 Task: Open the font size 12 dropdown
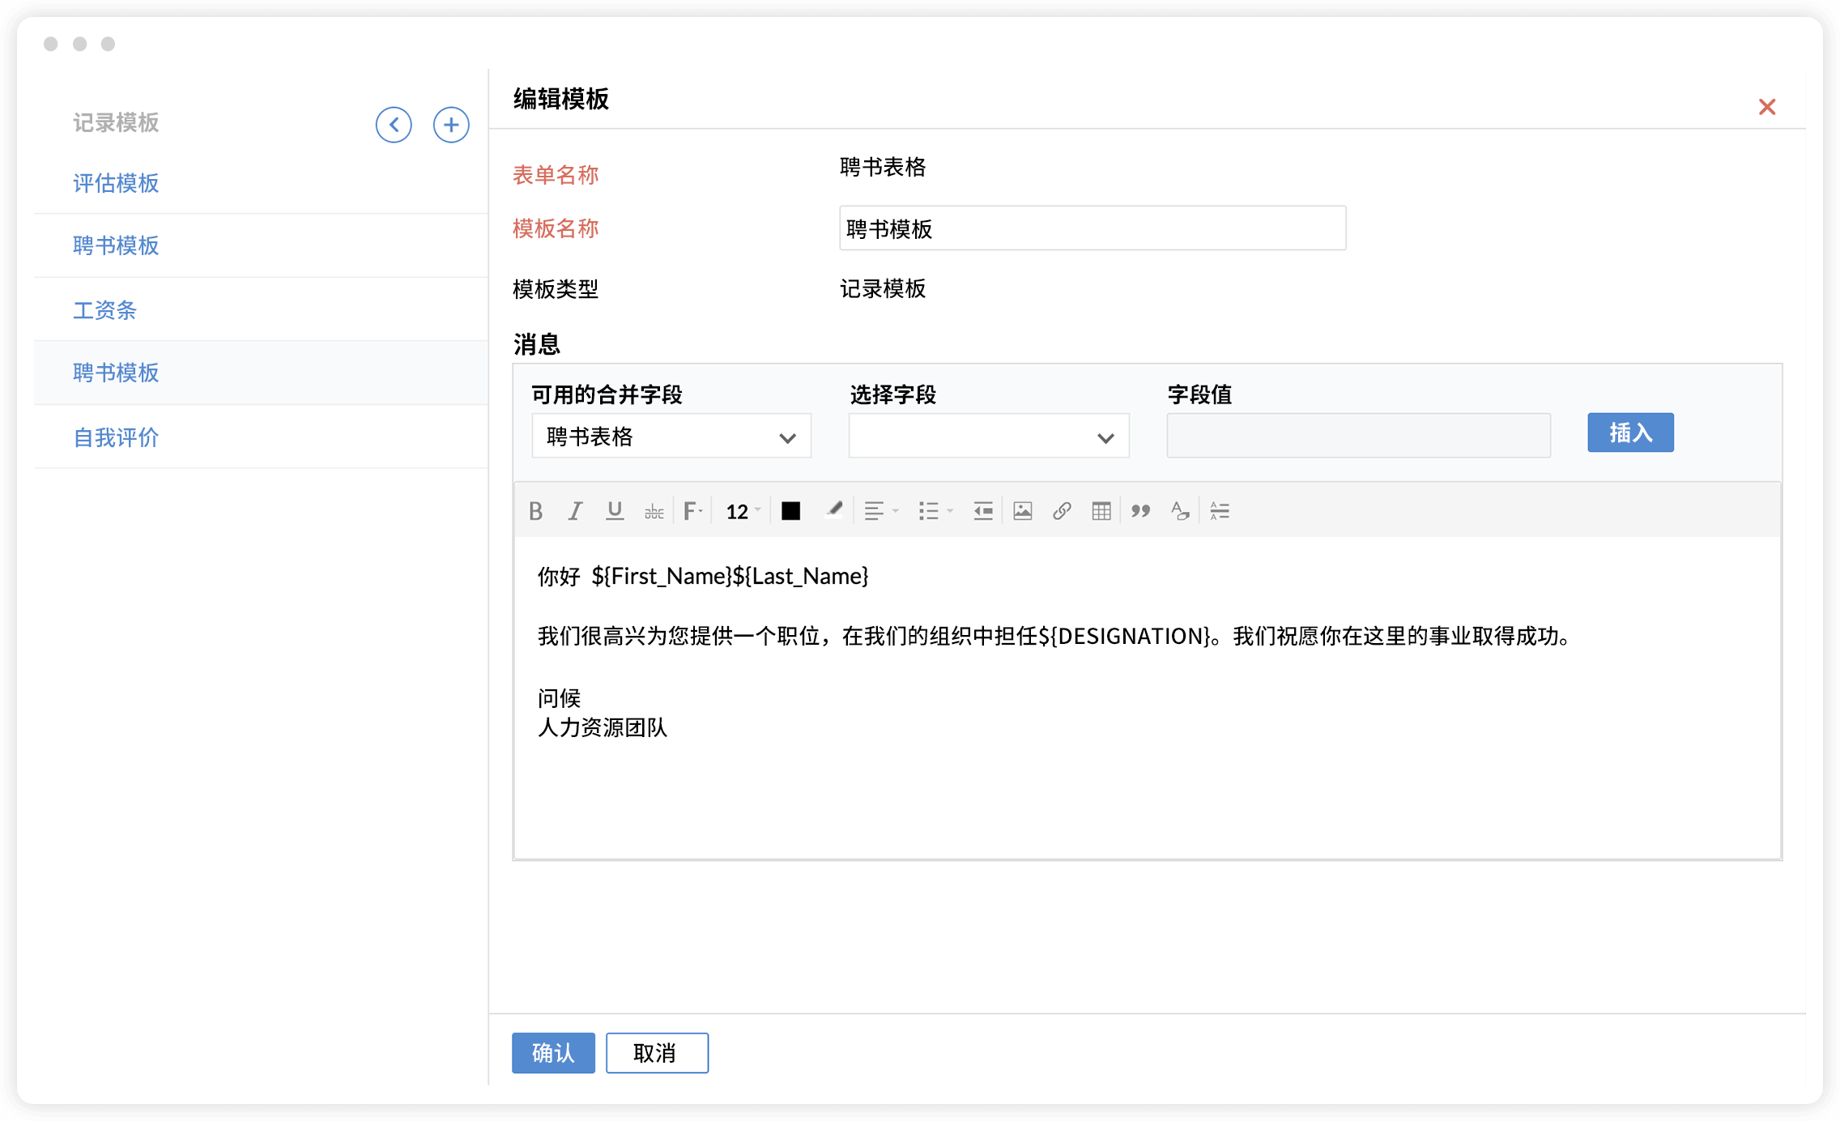pyautogui.click(x=743, y=511)
